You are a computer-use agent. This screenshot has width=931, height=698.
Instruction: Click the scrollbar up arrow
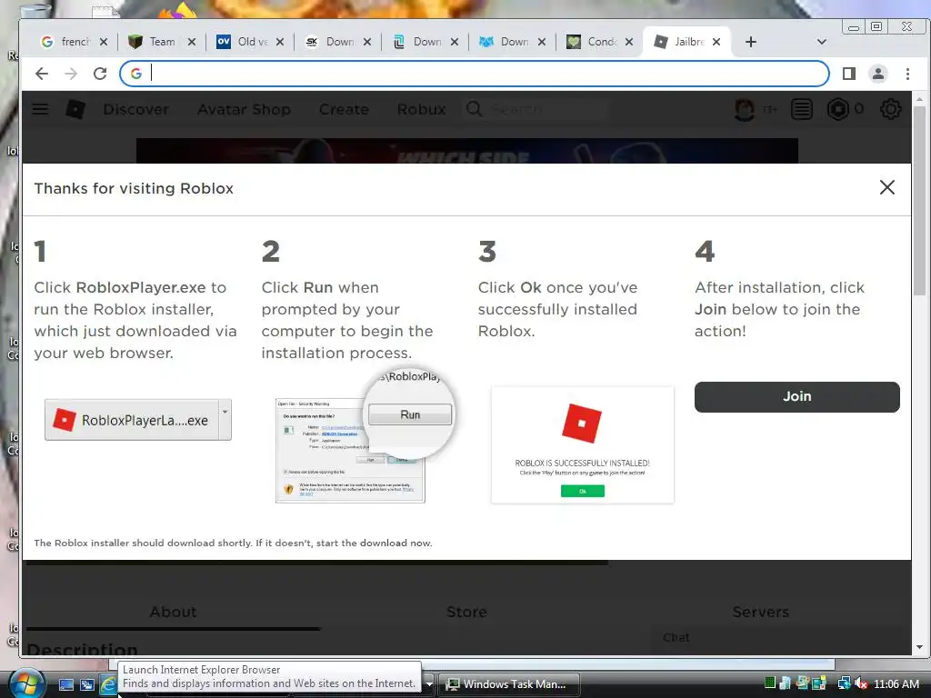[x=919, y=98]
